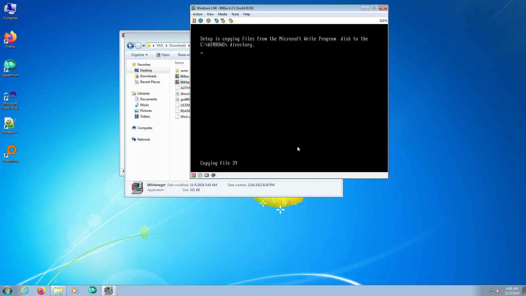Open the Tools menu in 86Box
The width and height of the screenshot is (526, 296).
tap(235, 14)
